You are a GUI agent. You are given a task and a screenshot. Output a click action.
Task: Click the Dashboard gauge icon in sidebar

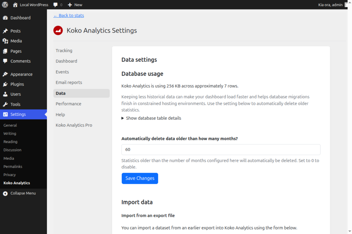[5, 18]
